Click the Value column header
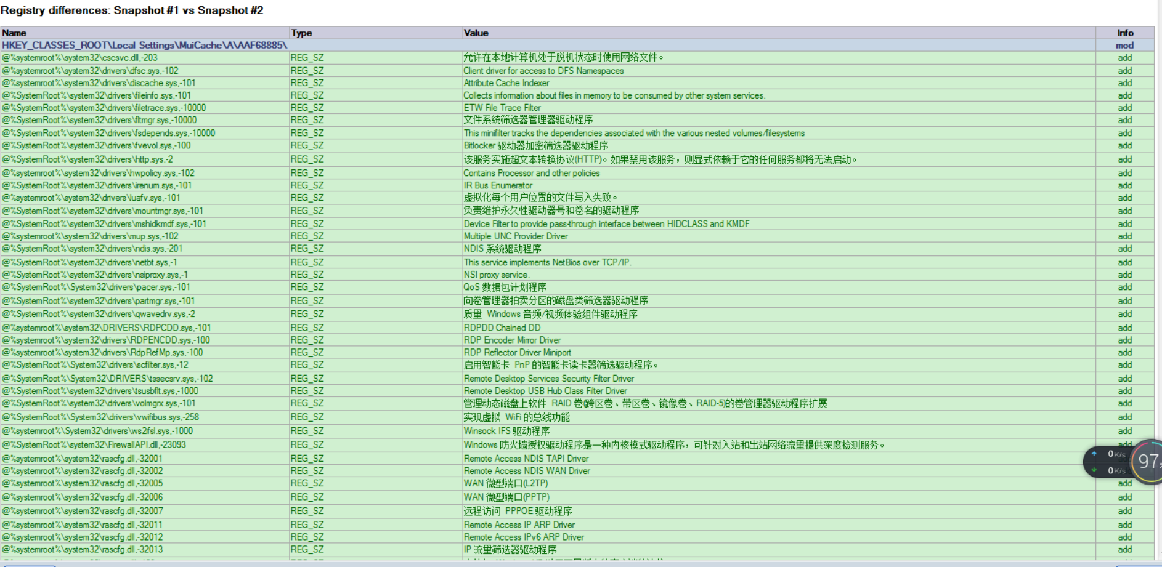Screen dimensions: 1162x567 click(x=779, y=33)
